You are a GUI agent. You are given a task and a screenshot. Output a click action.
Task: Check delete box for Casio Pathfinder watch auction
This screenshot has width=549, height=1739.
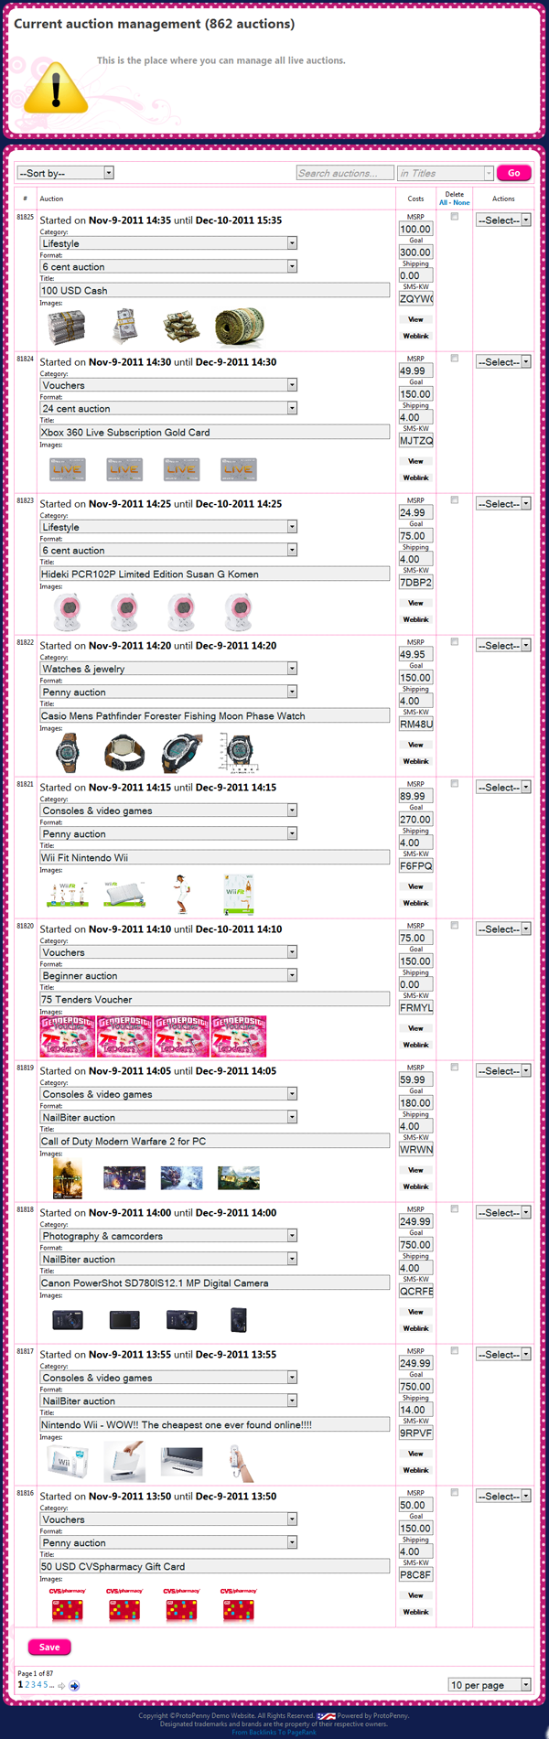point(455,642)
